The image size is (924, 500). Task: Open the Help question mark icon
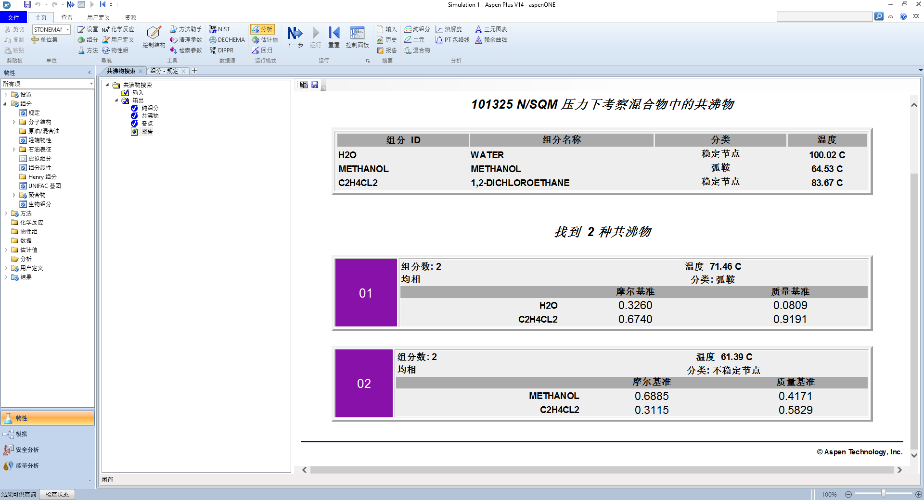tap(903, 16)
